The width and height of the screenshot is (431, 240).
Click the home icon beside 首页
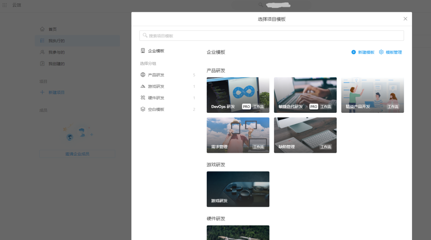pyautogui.click(x=42, y=29)
